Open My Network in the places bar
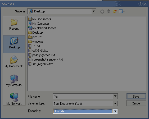This screenshot has width=149, height=119. [x=14, y=99]
